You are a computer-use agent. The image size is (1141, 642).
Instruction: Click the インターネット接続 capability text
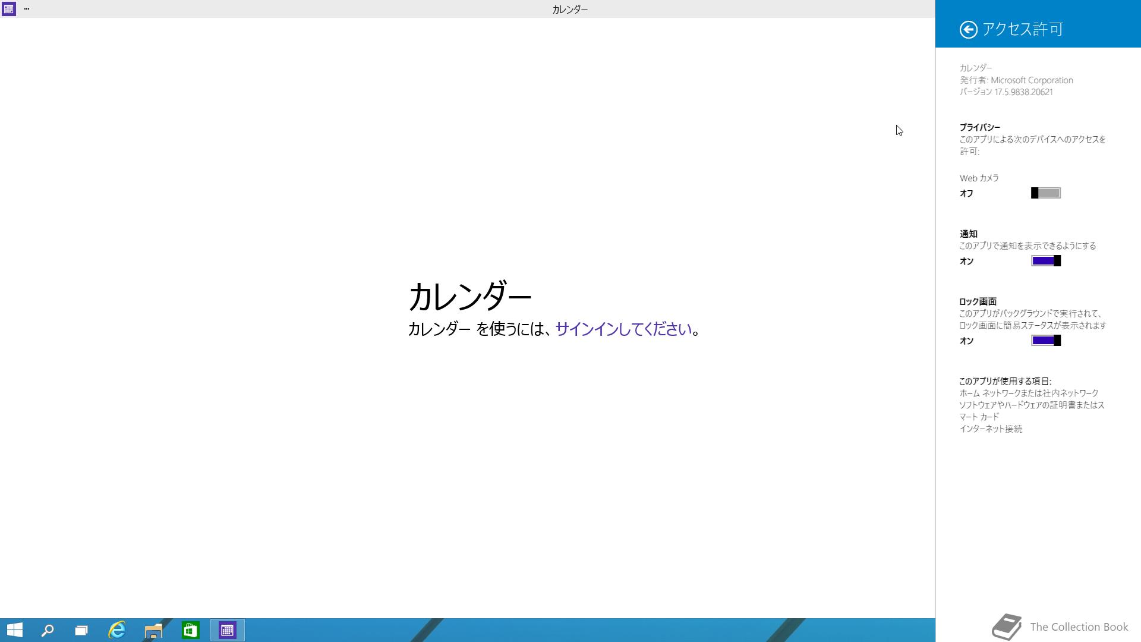[x=991, y=429]
